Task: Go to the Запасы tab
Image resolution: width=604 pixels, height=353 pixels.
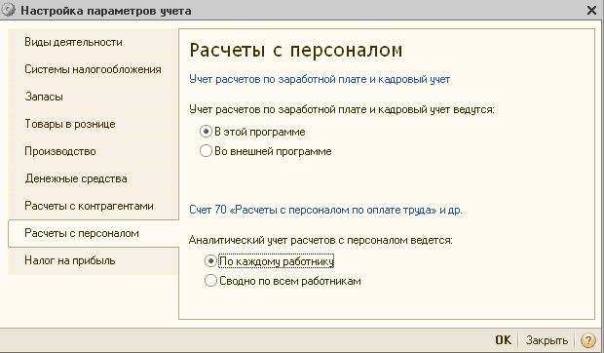Action: click(x=94, y=97)
